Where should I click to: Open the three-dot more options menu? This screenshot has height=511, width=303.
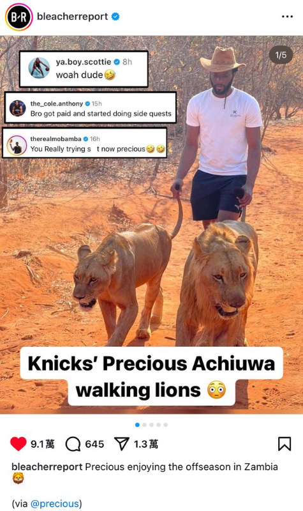[287, 17]
